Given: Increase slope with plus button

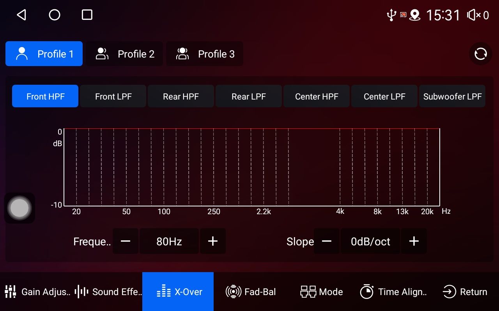Looking at the screenshot, I should [414, 241].
